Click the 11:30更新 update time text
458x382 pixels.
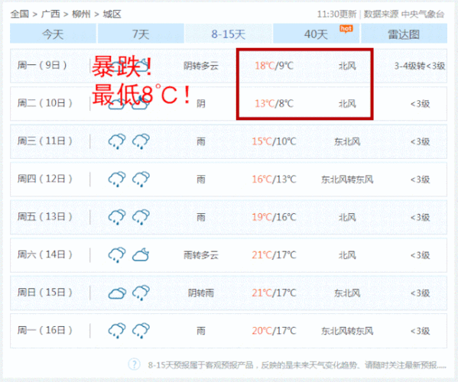click(x=336, y=14)
